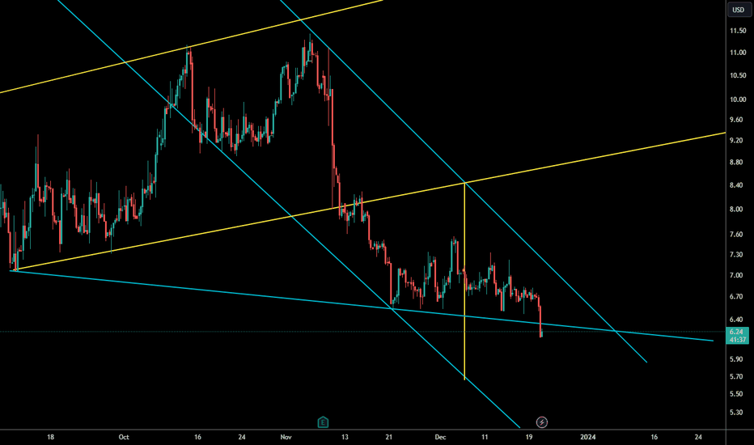
Task: Click the 21 date label on time axis
Action: click(389, 437)
